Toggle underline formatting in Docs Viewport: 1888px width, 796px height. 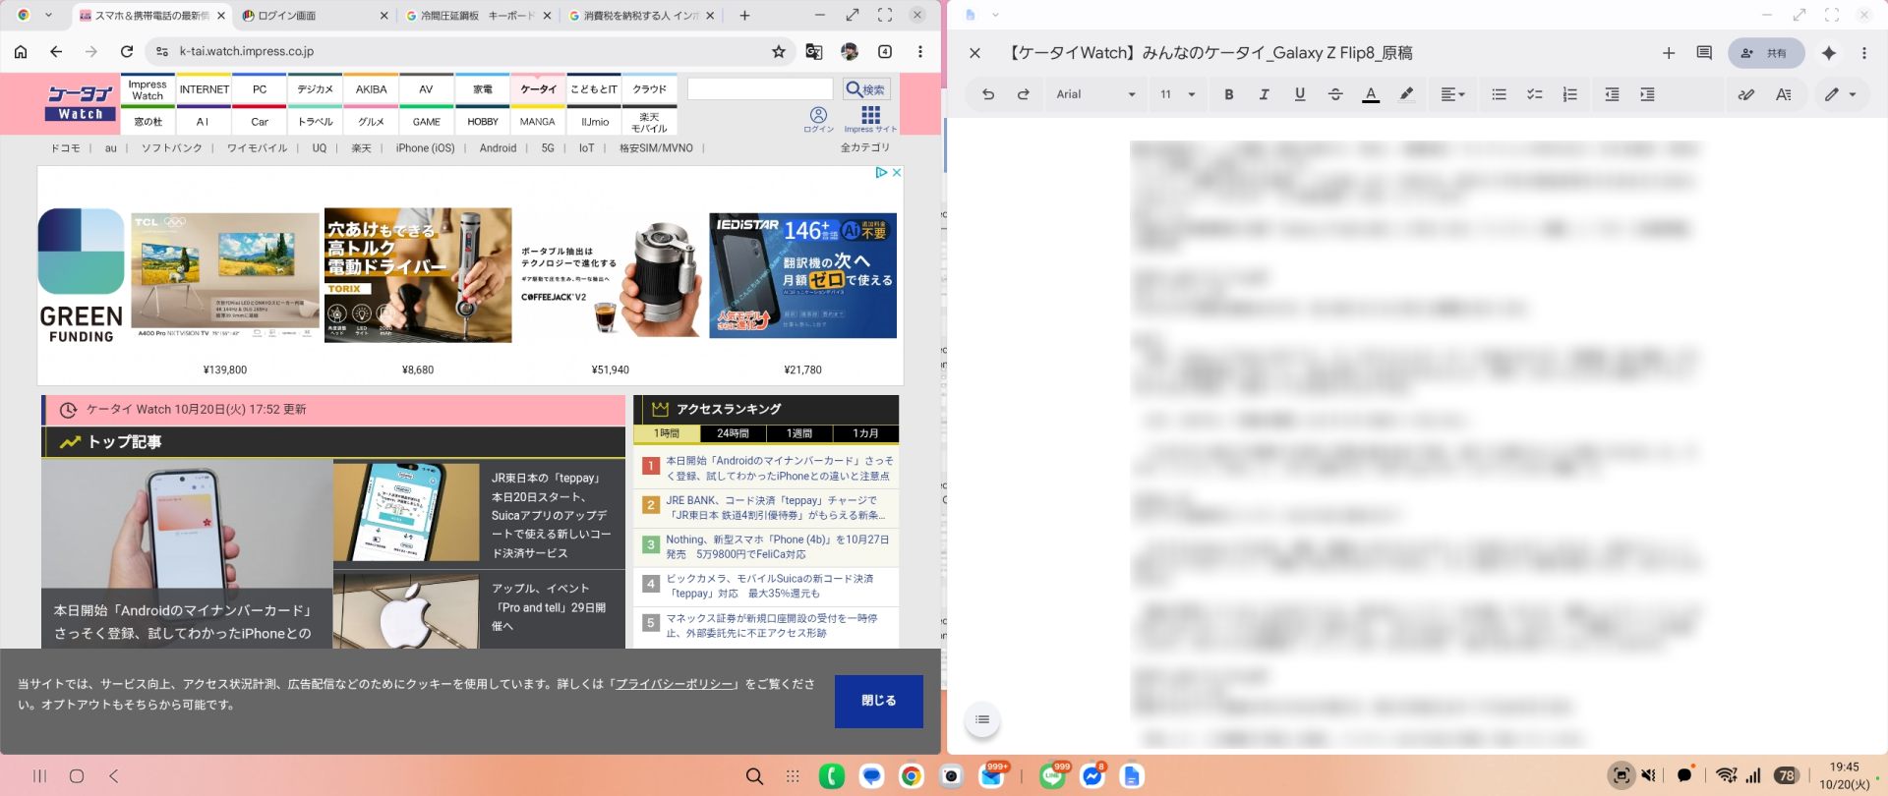click(x=1299, y=94)
